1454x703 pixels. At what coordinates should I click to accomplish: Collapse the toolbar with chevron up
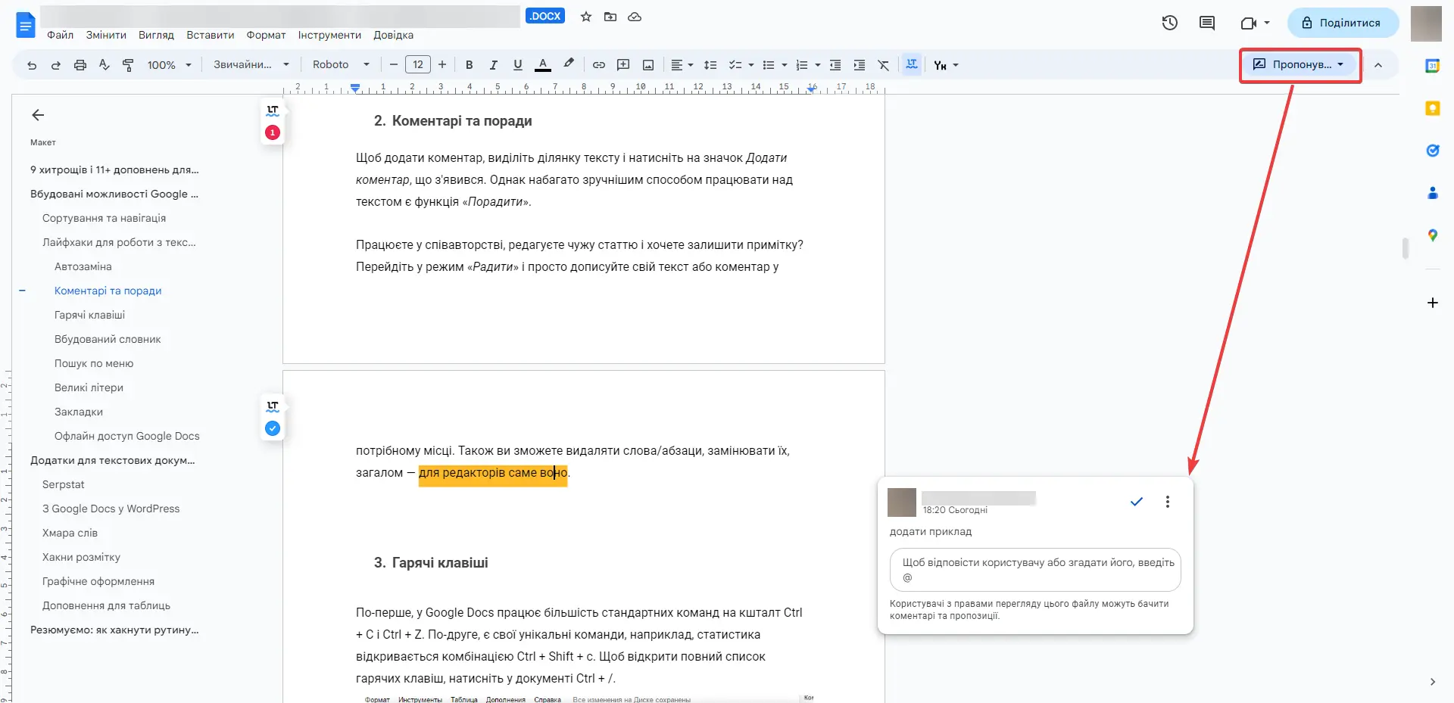(1378, 65)
